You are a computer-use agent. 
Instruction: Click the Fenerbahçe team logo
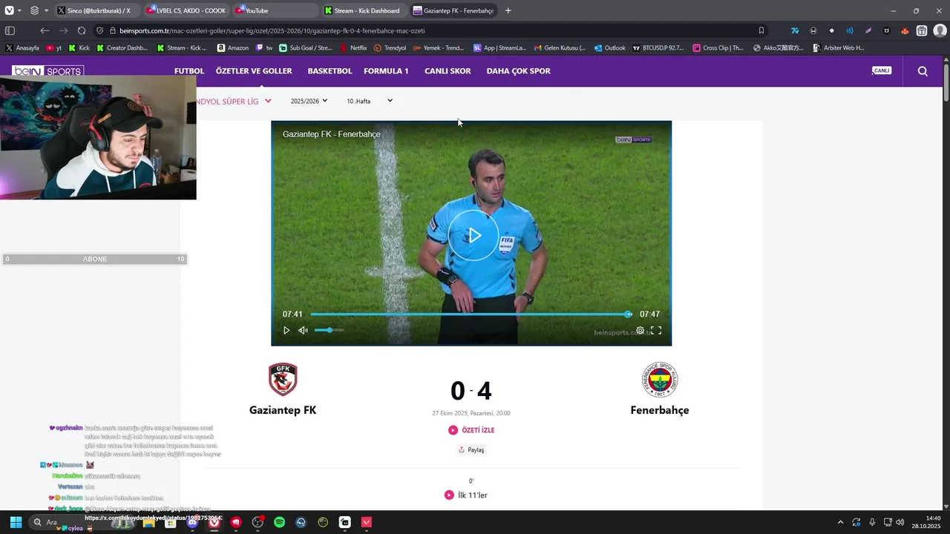(660, 380)
